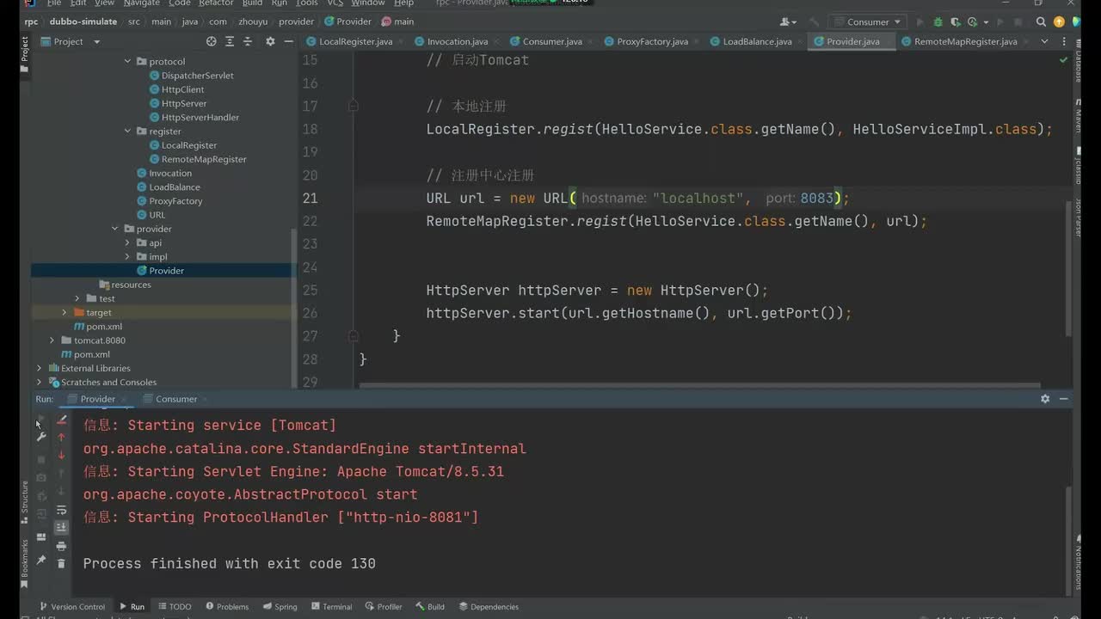Click the user account icon

(786, 21)
